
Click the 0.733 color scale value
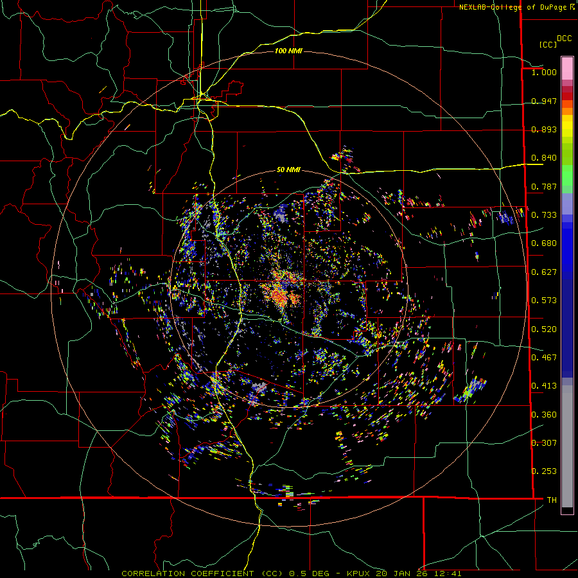point(544,215)
